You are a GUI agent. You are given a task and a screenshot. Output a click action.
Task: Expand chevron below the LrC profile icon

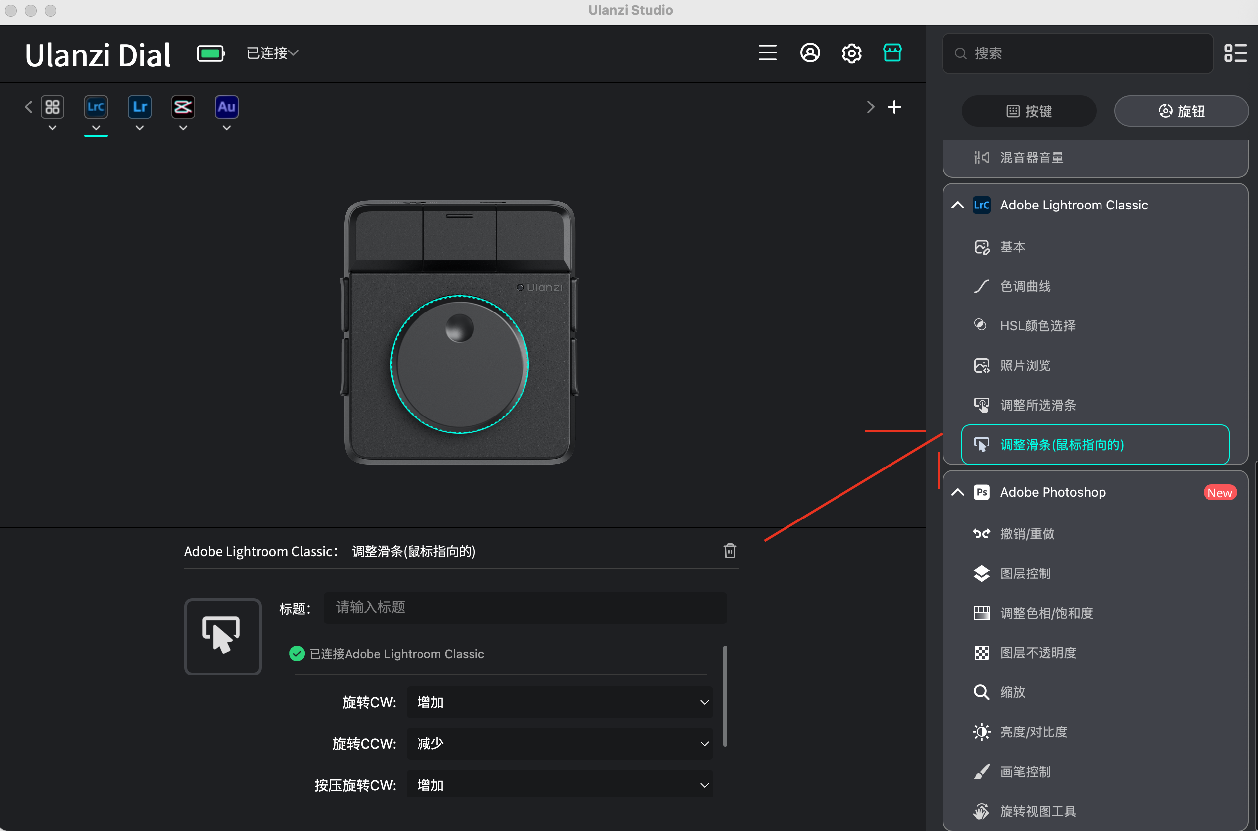pyautogui.click(x=96, y=128)
